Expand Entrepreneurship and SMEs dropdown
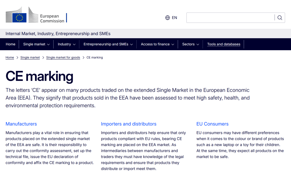The width and height of the screenshot is (291, 178). (x=108, y=44)
